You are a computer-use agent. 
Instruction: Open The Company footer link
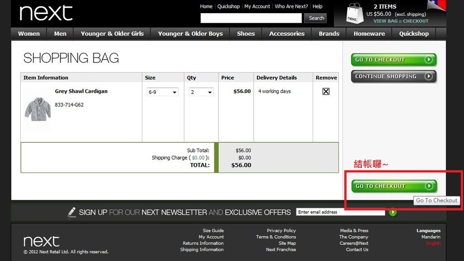353,237
